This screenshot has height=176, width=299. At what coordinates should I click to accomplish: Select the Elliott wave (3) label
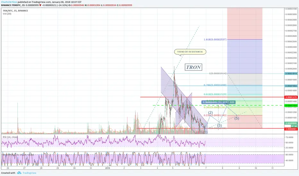pyautogui.click(x=219, y=125)
